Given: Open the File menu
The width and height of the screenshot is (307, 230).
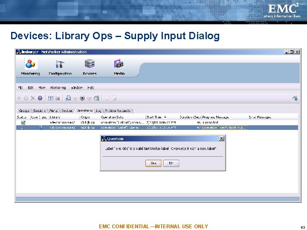Looking at the screenshot, I should [x=20, y=88].
